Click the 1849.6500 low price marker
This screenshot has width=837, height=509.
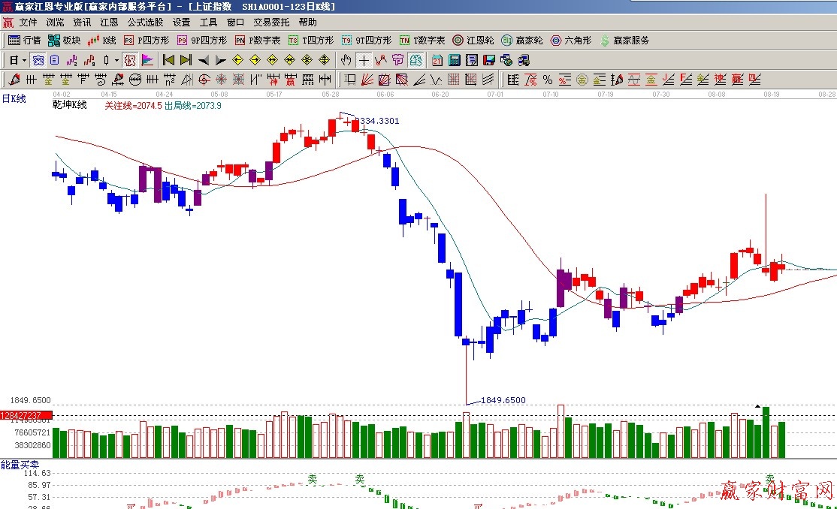pyautogui.click(x=503, y=400)
